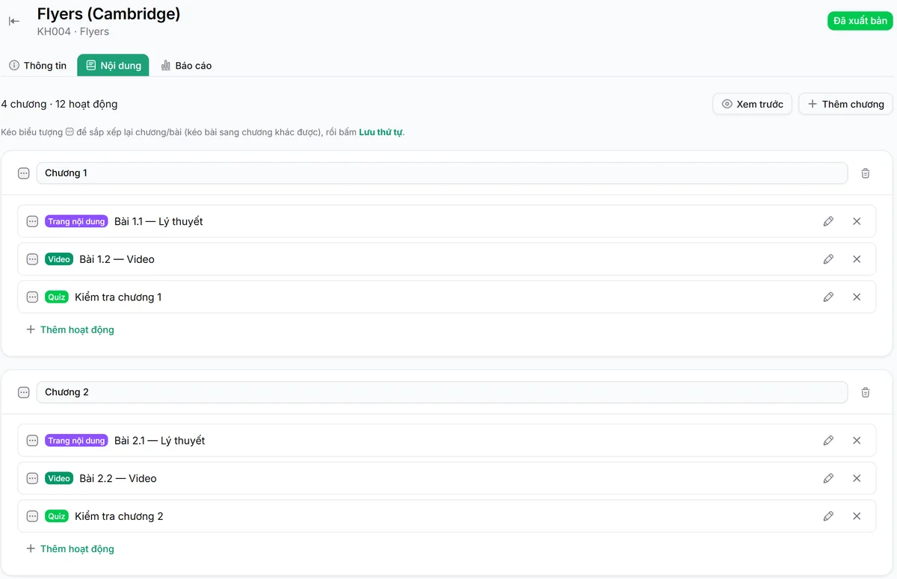Click drag handle of Bài 2.2 — Video
The width and height of the screenshot is (897, 579).
tap(32, 478)
